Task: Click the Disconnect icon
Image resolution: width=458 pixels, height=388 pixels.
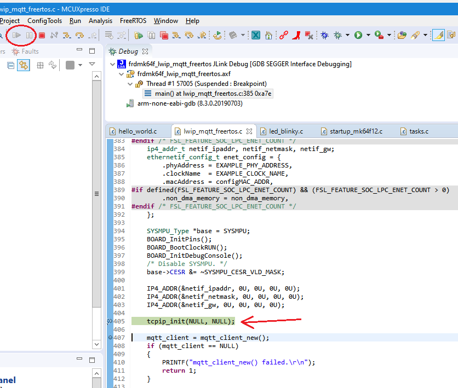Action: coord(54,36)
